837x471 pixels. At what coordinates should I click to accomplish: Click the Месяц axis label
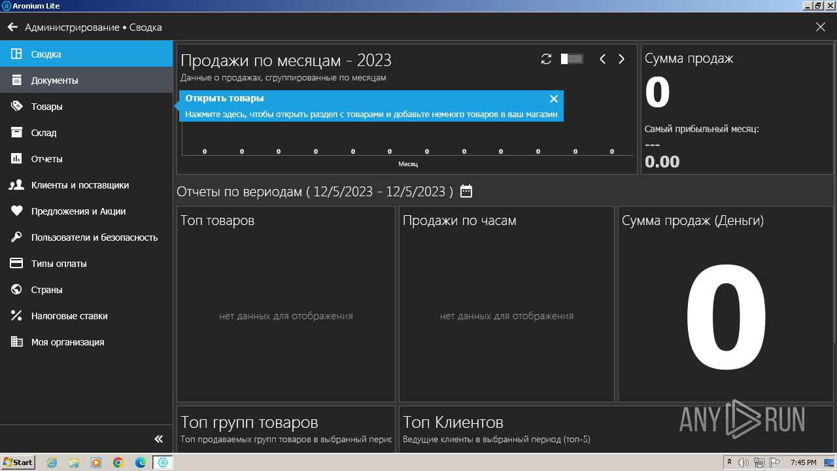408,164
